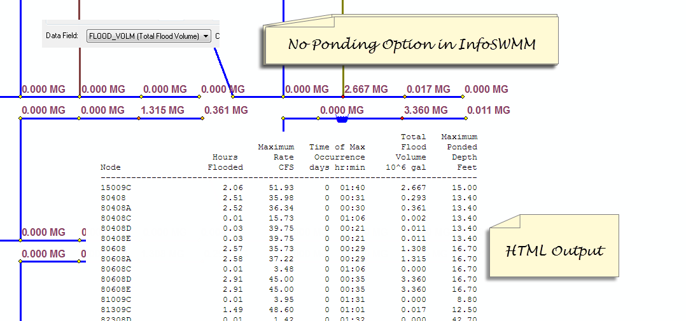Viewport: 686px width, 321px height.
Task: Select node 80408E row name
Action: point(116,238)
